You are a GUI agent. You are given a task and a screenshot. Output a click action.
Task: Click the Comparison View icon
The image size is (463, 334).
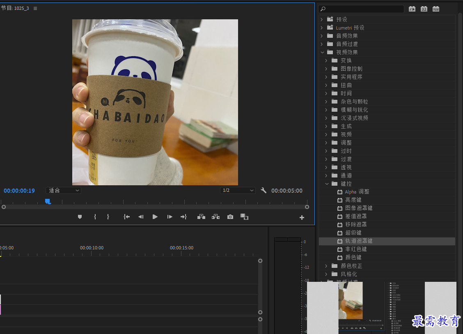point(244,217)
